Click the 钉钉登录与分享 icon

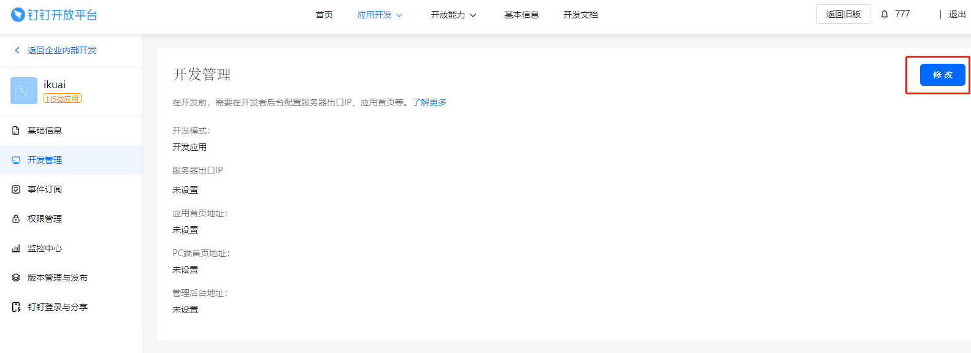(x=16, y=307)
